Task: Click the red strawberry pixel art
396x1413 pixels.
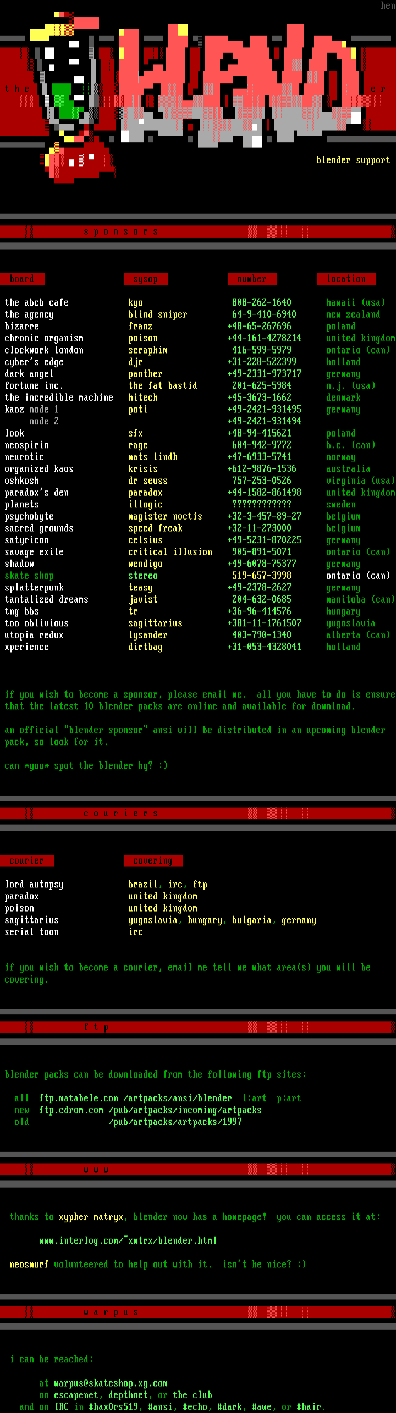Action: click(77, 162)
